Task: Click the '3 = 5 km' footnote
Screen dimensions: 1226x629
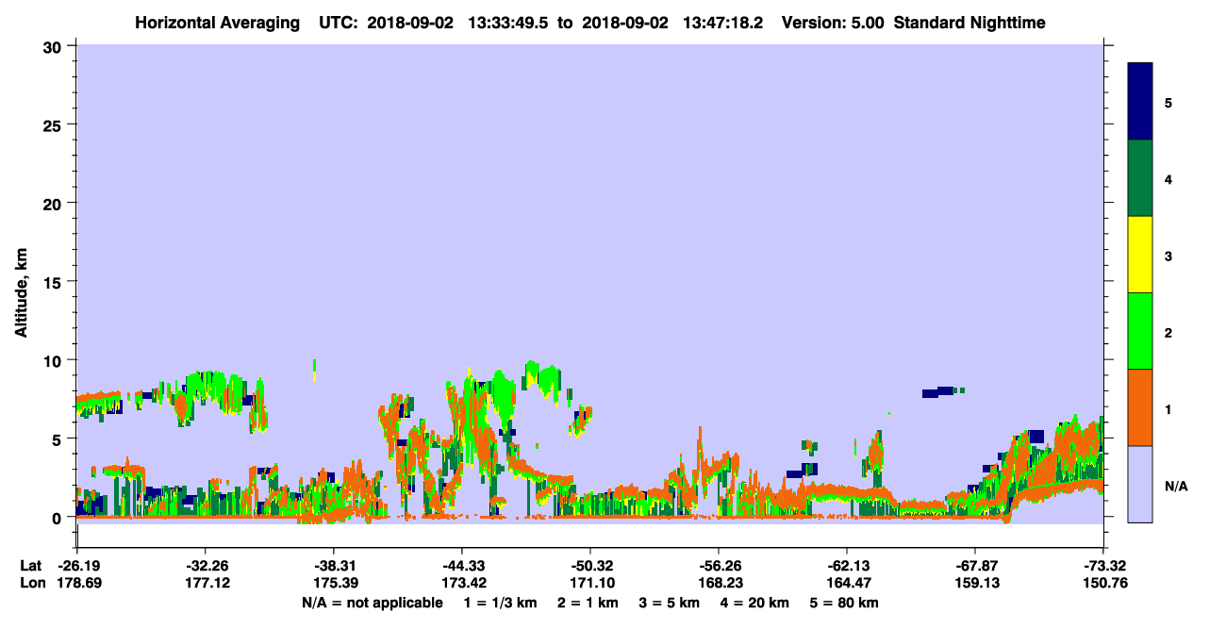Action: [x=669, y=603]
